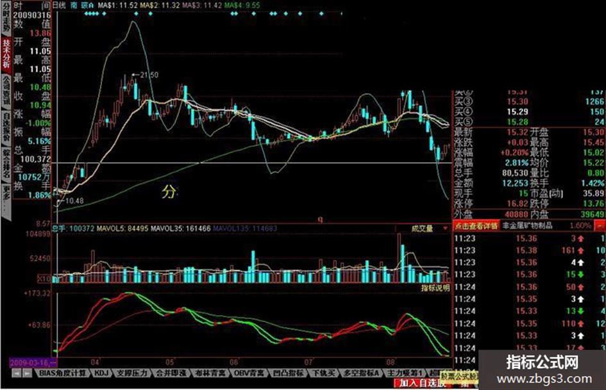
Task: Open the 合并即涨 indicator tab
Action: 171,373
